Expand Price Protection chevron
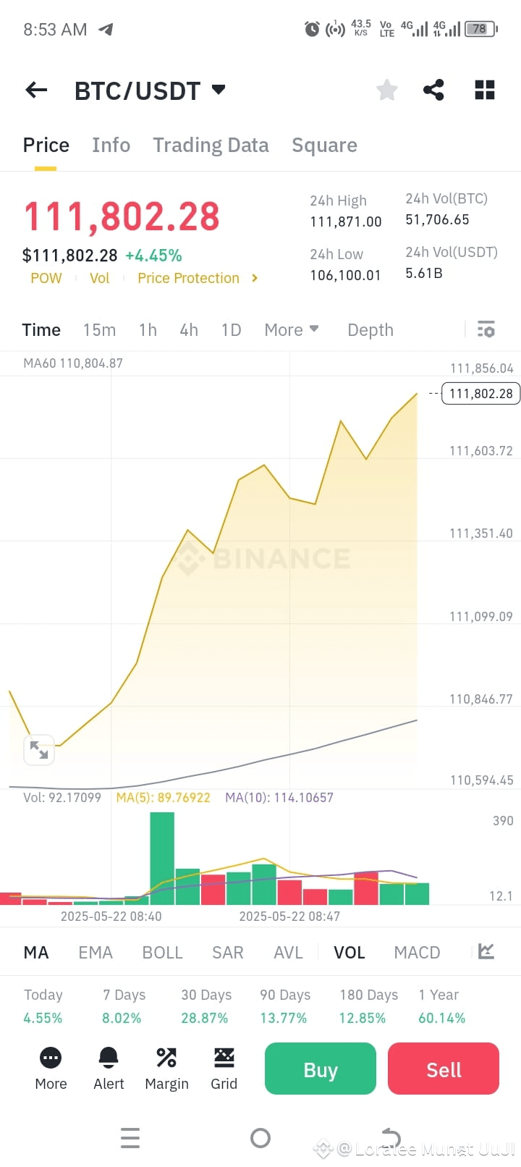 [x=255, y=278]
